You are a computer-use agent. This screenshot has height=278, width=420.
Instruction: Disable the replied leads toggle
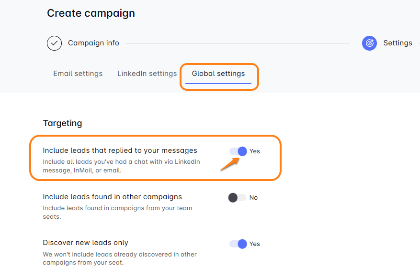pos(238,151)
